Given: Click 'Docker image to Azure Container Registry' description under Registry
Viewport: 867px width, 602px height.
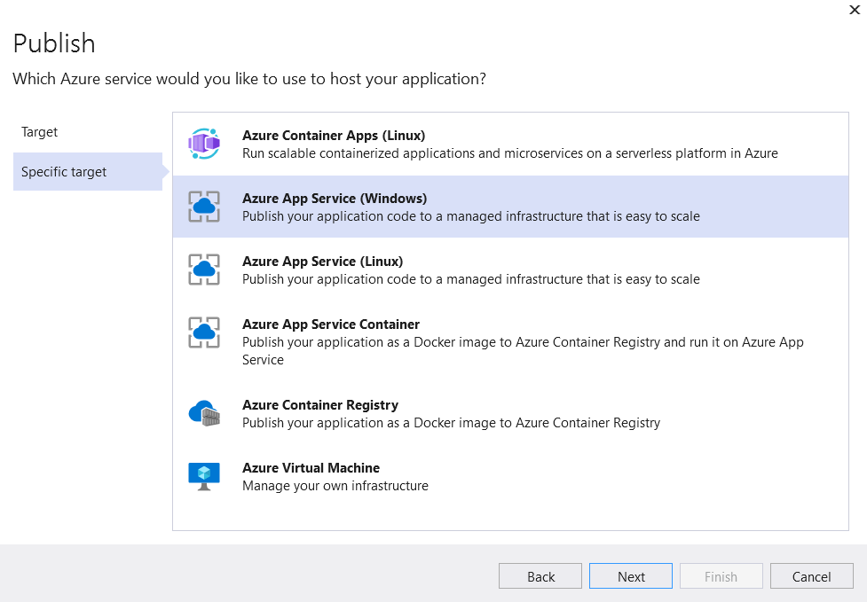Looking at the screenshot, I should tap(451, 423).
